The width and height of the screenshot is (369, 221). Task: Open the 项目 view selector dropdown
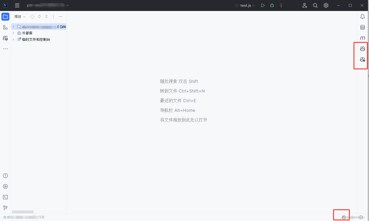tap(20, 17)
